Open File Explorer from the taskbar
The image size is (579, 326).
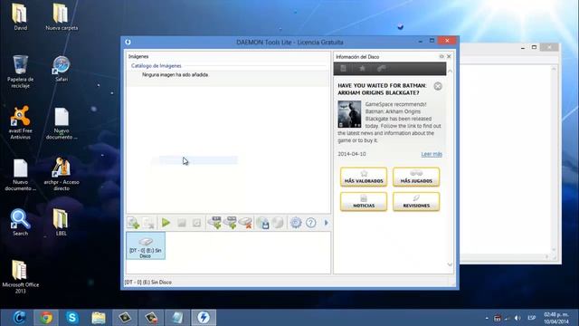(99, 318)
